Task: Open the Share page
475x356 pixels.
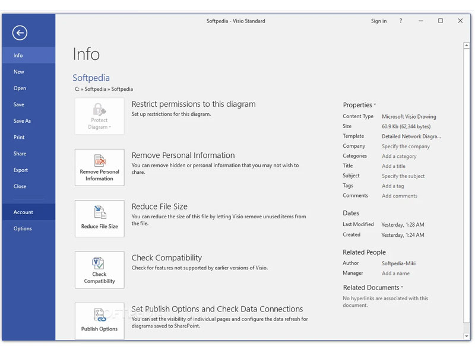Action: pos(28,154)
